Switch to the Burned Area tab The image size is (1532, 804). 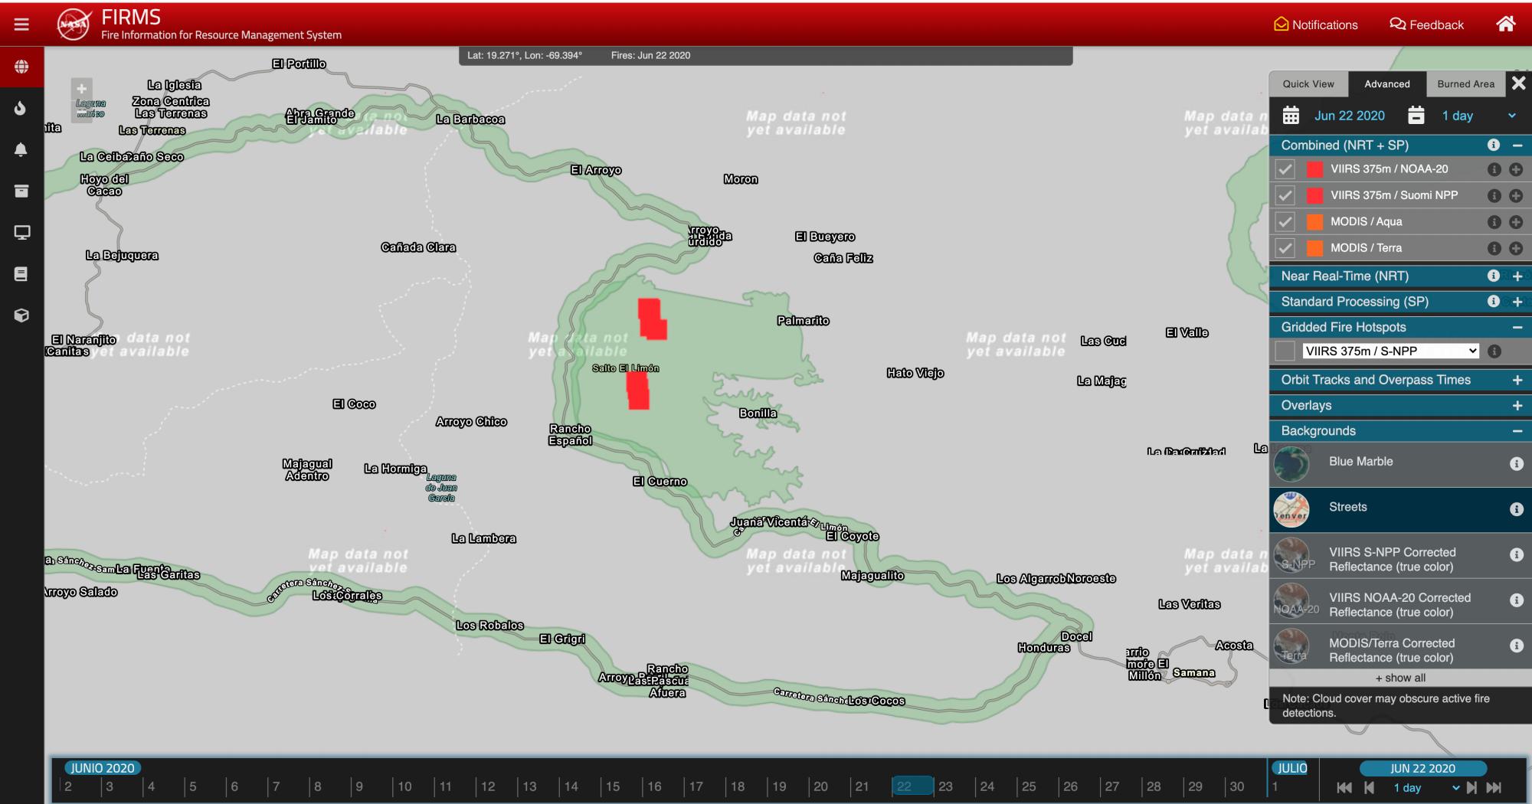point(1465,84)
